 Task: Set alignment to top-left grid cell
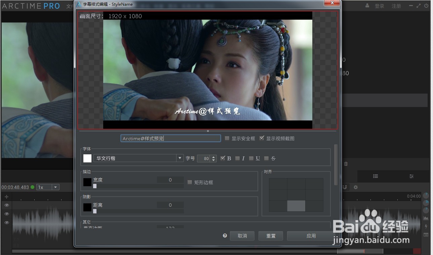click(278, 184)
